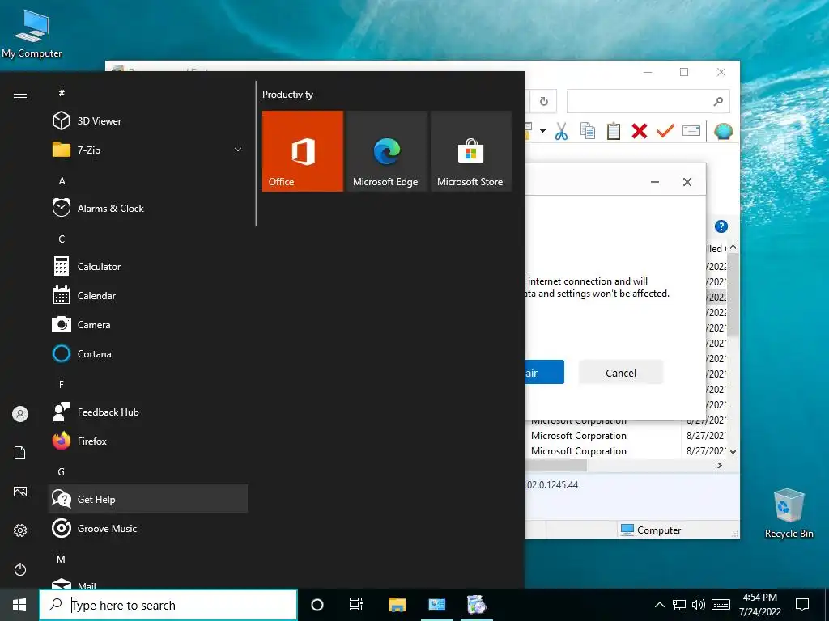
Task: Jump to the # letter group header
Action: (62, 93)
